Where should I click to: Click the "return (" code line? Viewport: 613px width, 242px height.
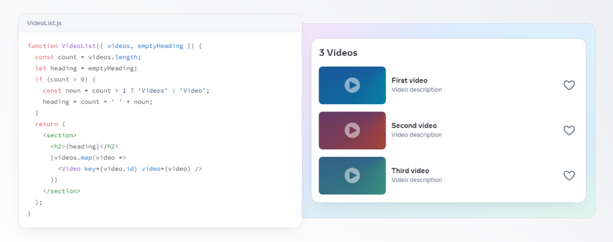(x=50, y=124)
